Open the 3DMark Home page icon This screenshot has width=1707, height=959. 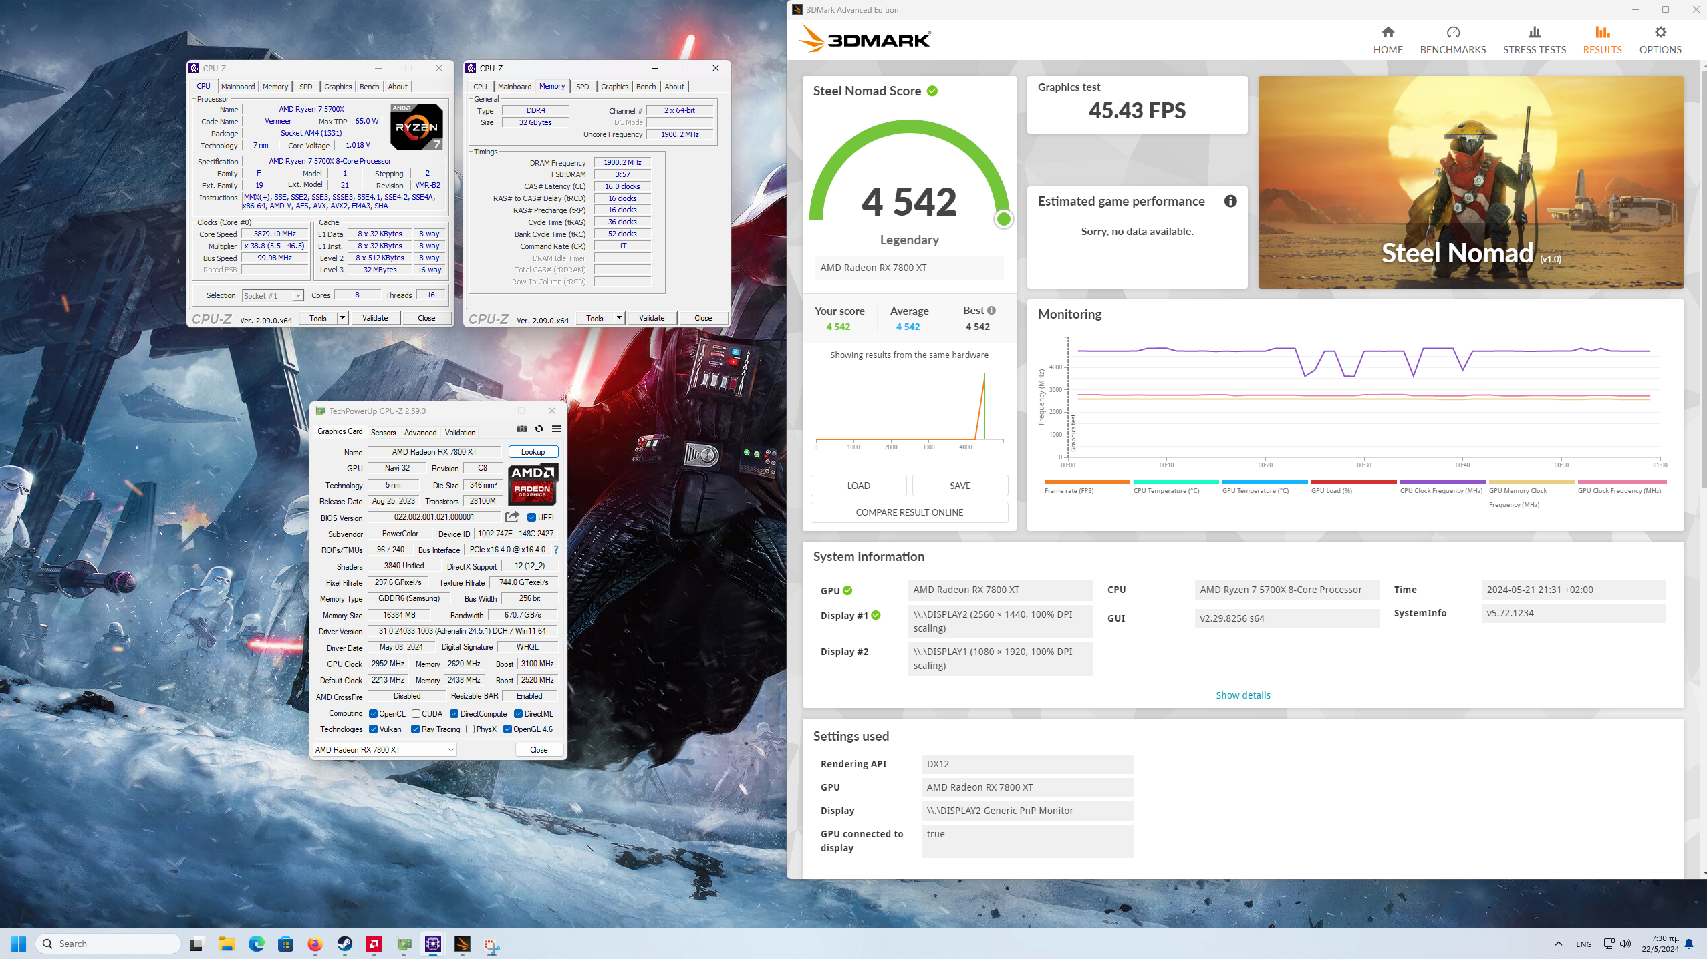coord(1388,32)
